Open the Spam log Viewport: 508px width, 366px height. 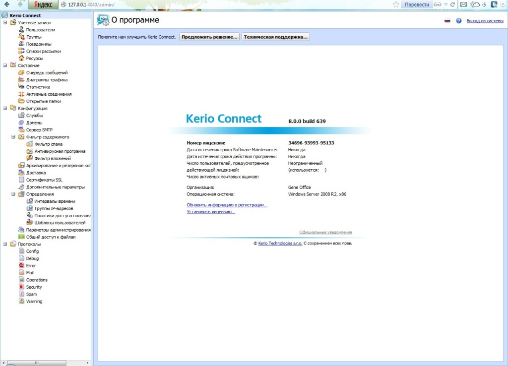coord(31,294)
